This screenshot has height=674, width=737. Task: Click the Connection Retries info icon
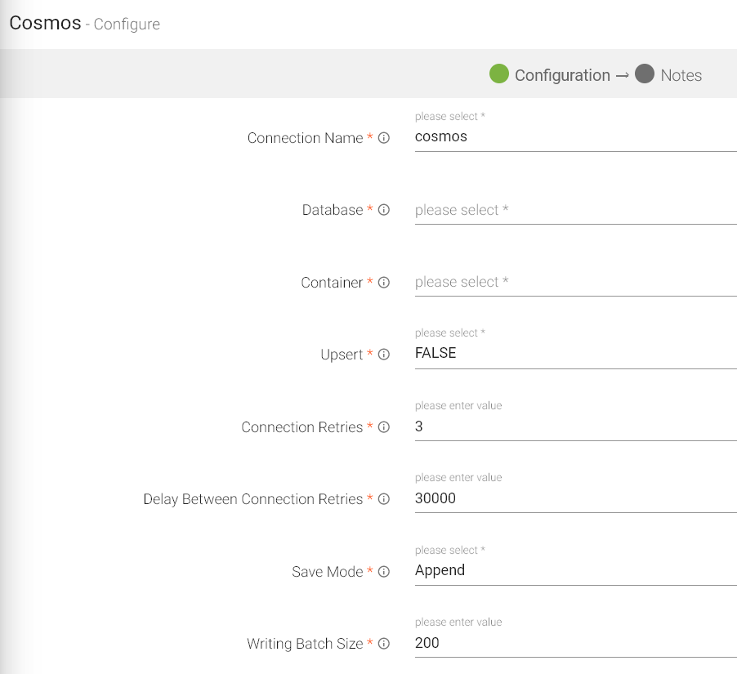pos(384,427)
